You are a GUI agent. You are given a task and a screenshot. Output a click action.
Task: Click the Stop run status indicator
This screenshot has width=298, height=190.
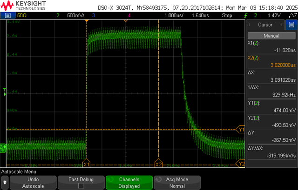point(227,15)
